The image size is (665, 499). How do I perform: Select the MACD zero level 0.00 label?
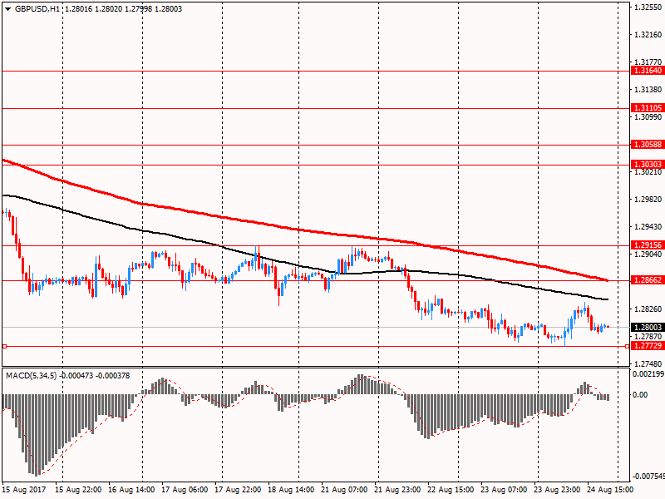point(640,395)
